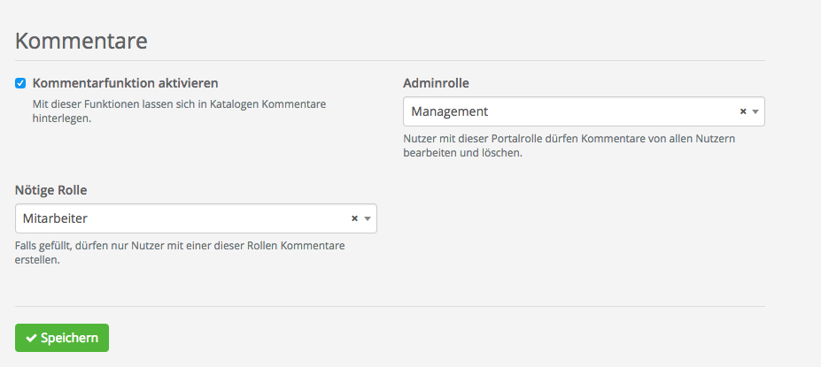
Task: Save settings with the Speichern button
Action: point(62,338)
